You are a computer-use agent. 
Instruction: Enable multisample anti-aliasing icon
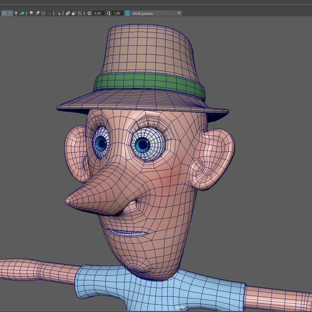click(x=43, y=13)
